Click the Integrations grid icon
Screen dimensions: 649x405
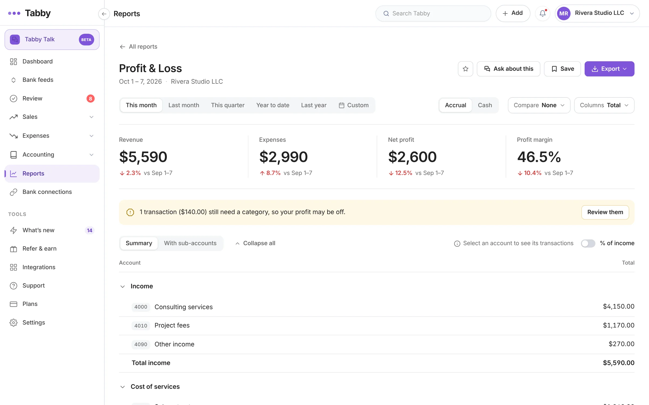click(14, 267)
